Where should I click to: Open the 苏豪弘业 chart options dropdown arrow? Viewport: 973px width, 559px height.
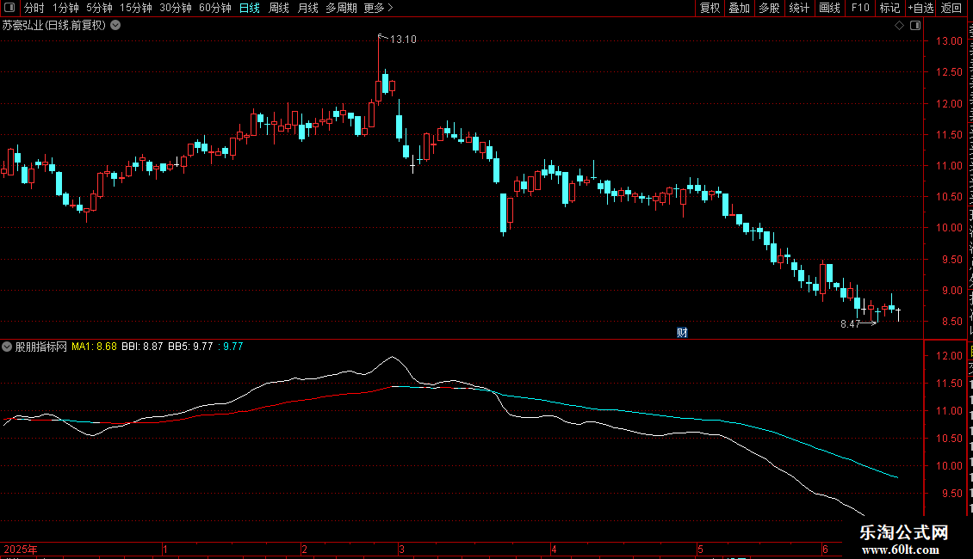pyautogui.click(x=115, y=26)
